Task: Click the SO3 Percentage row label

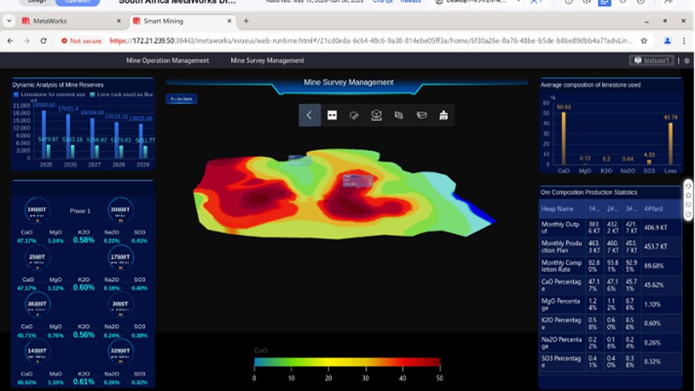Action: tap(561, 361)
